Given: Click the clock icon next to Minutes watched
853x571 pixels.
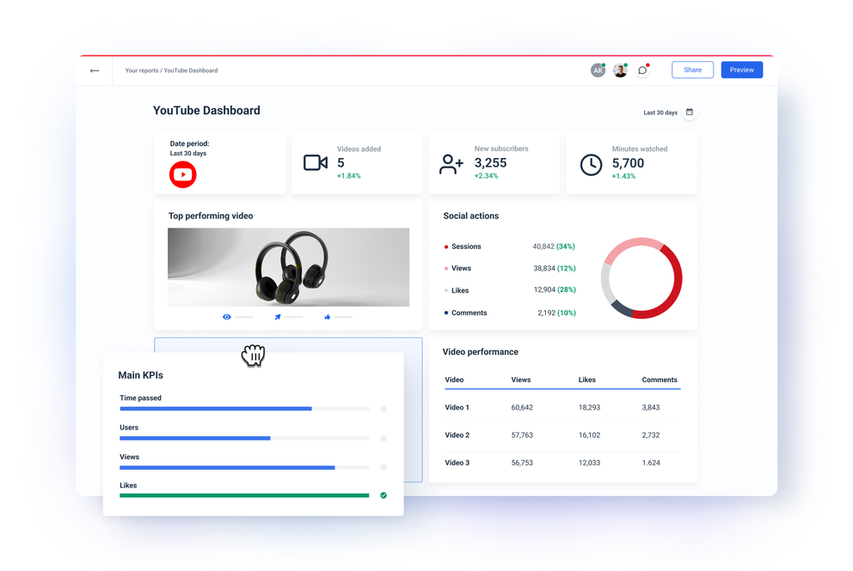Looking at the screenshot, I should pyautogui.click(x=591, y=164).
